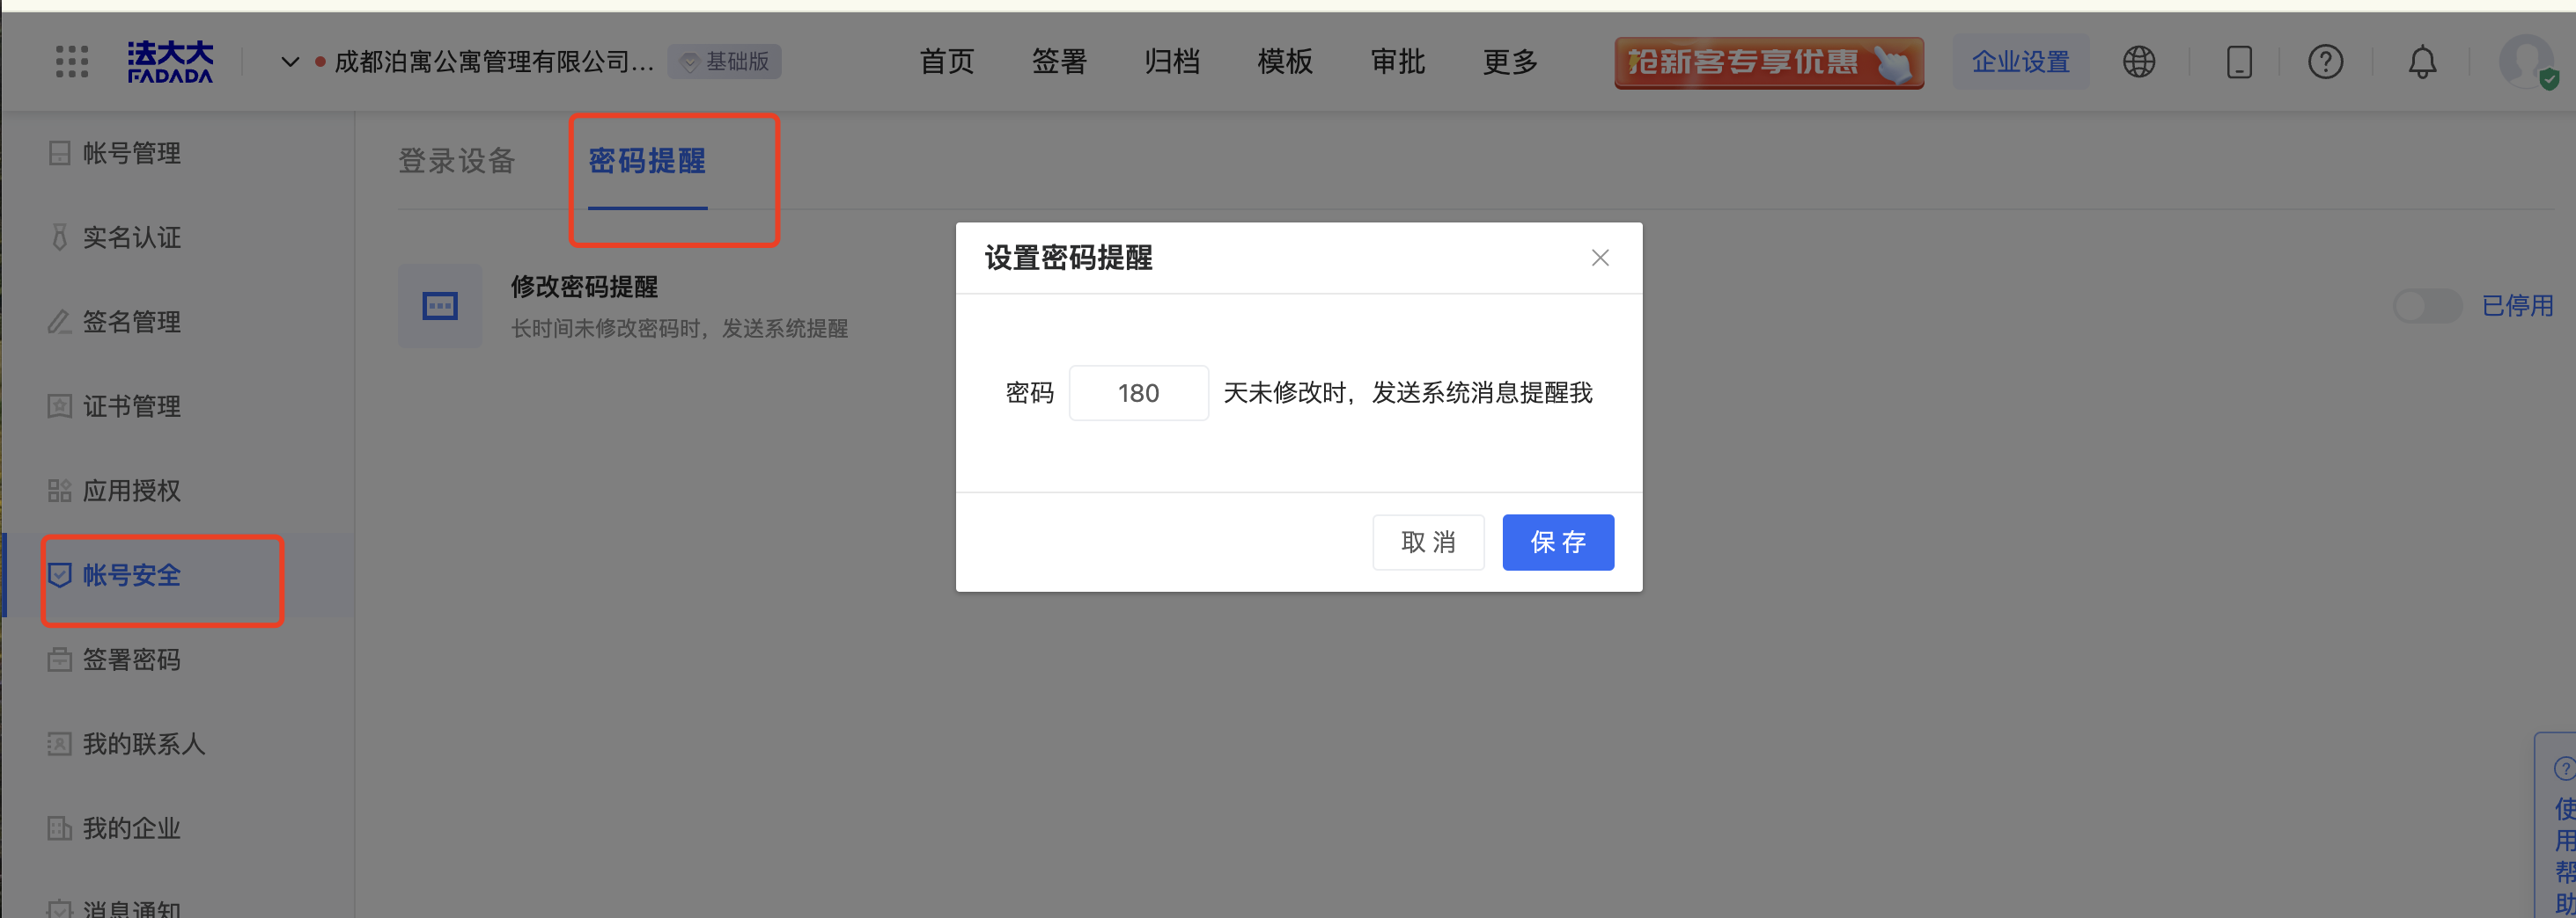This screenshot has width=2576, height=918.
Task: Click the mobile phone icon
Action: point(2239,62)
